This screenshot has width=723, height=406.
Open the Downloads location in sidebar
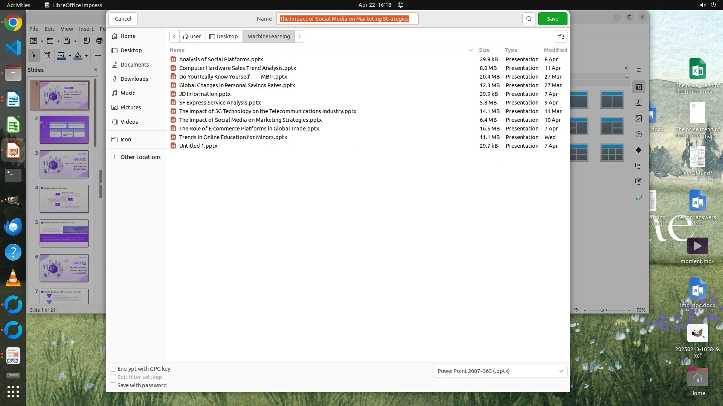(134, 79)
